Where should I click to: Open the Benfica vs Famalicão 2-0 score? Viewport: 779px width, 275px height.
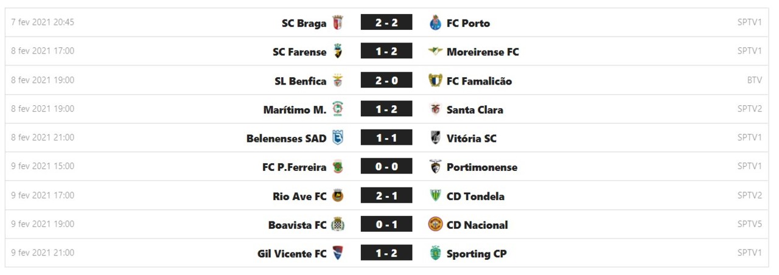pos(386,80)
